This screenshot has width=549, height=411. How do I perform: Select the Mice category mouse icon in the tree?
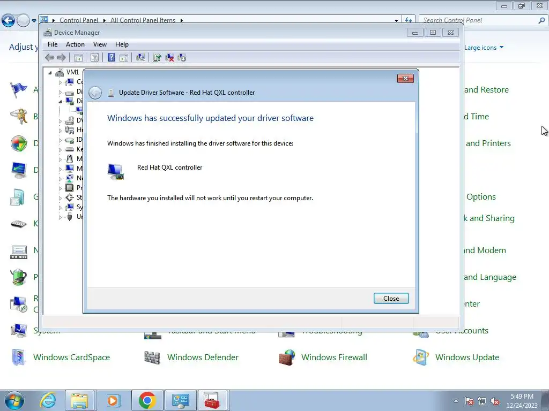pos(70,159)
